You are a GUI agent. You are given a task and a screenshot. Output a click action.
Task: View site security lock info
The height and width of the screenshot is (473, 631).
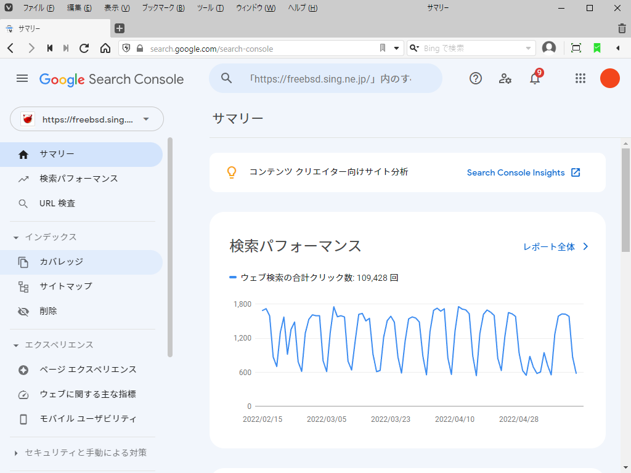coord(140,48)
